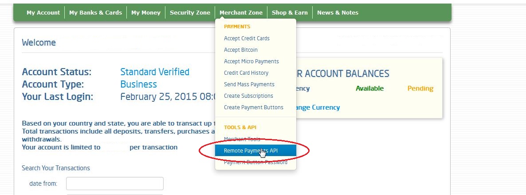Choose Send Mass Payments
Screen dimensions: 526x195
(x=249, y=84)
